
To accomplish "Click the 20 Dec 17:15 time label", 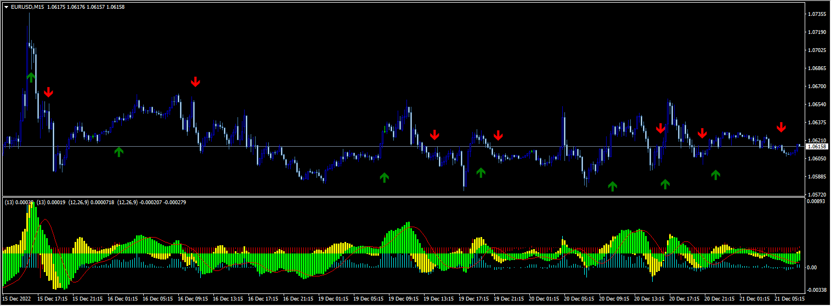I will pos(683,299).
